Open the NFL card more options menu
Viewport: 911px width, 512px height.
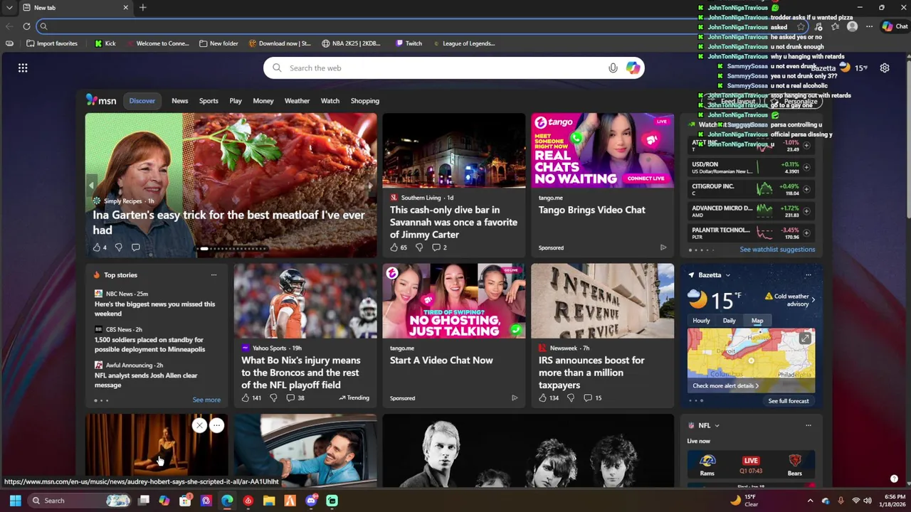click(x=808, y=425)
